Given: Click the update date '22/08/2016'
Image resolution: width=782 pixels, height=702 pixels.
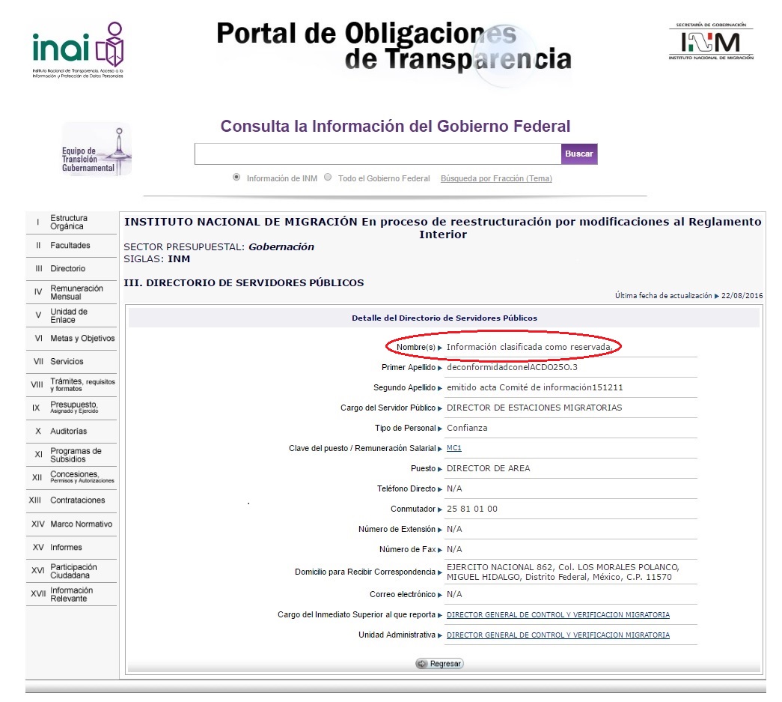Looking at the screenshot, I should 742,296.
